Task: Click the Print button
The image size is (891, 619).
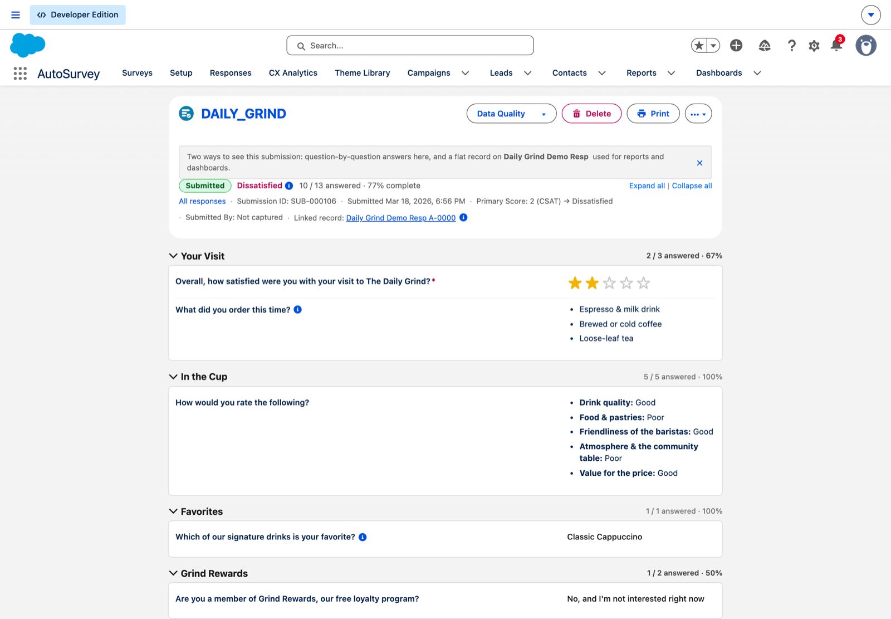Action: pos(653,114)
